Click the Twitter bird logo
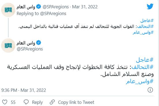 pos(150,6)
